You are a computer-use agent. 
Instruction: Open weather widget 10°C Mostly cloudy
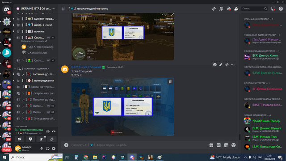(225, 157)
